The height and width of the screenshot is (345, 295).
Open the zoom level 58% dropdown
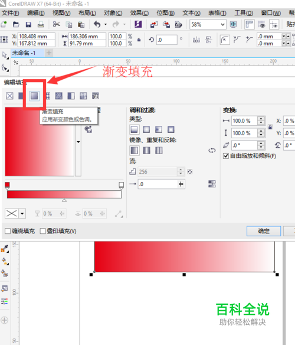pos(222,24)
